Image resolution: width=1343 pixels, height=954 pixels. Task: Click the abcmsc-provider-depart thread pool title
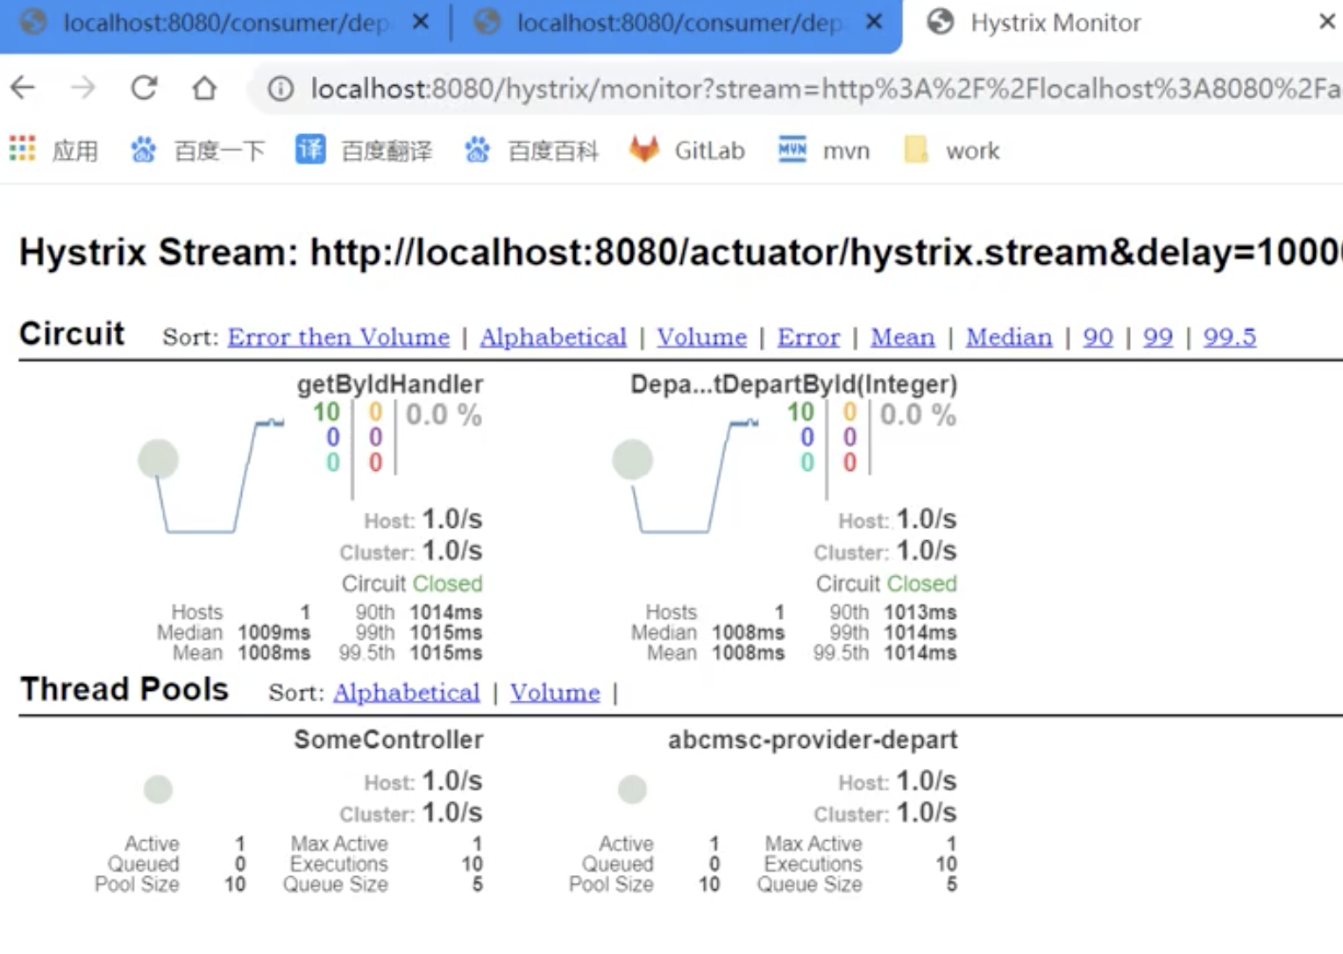(813, 740)
